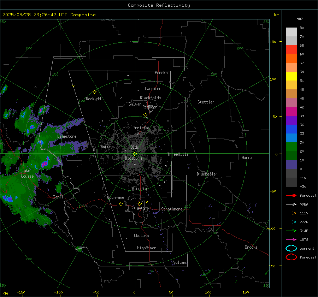Image resolution: width=318 pixels, height=297 pixels.
Task: Select the royal blue swatch in dBZ legend
Action: coord(291,129)
